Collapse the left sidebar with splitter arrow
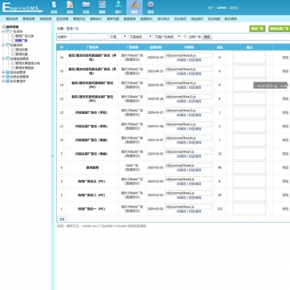Screen dimensions: 290x290 tap(52, 155)
